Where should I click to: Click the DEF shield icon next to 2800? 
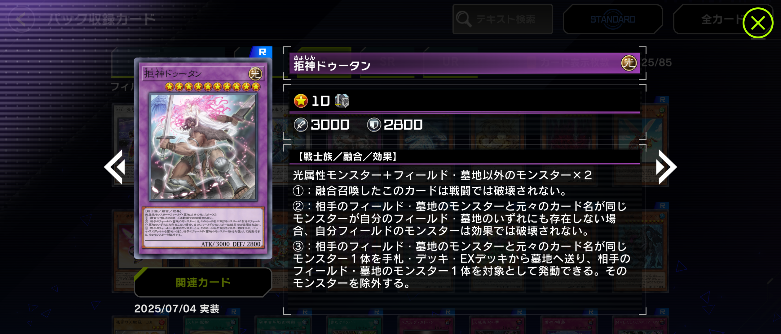point(374,125)
